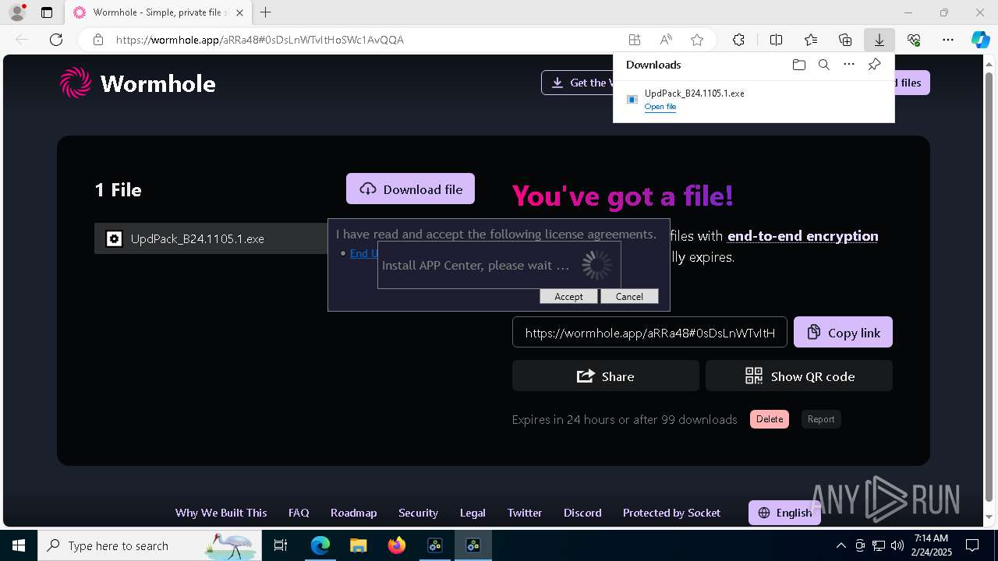Click the Downloads toolbar icon

tap(879, 40)
